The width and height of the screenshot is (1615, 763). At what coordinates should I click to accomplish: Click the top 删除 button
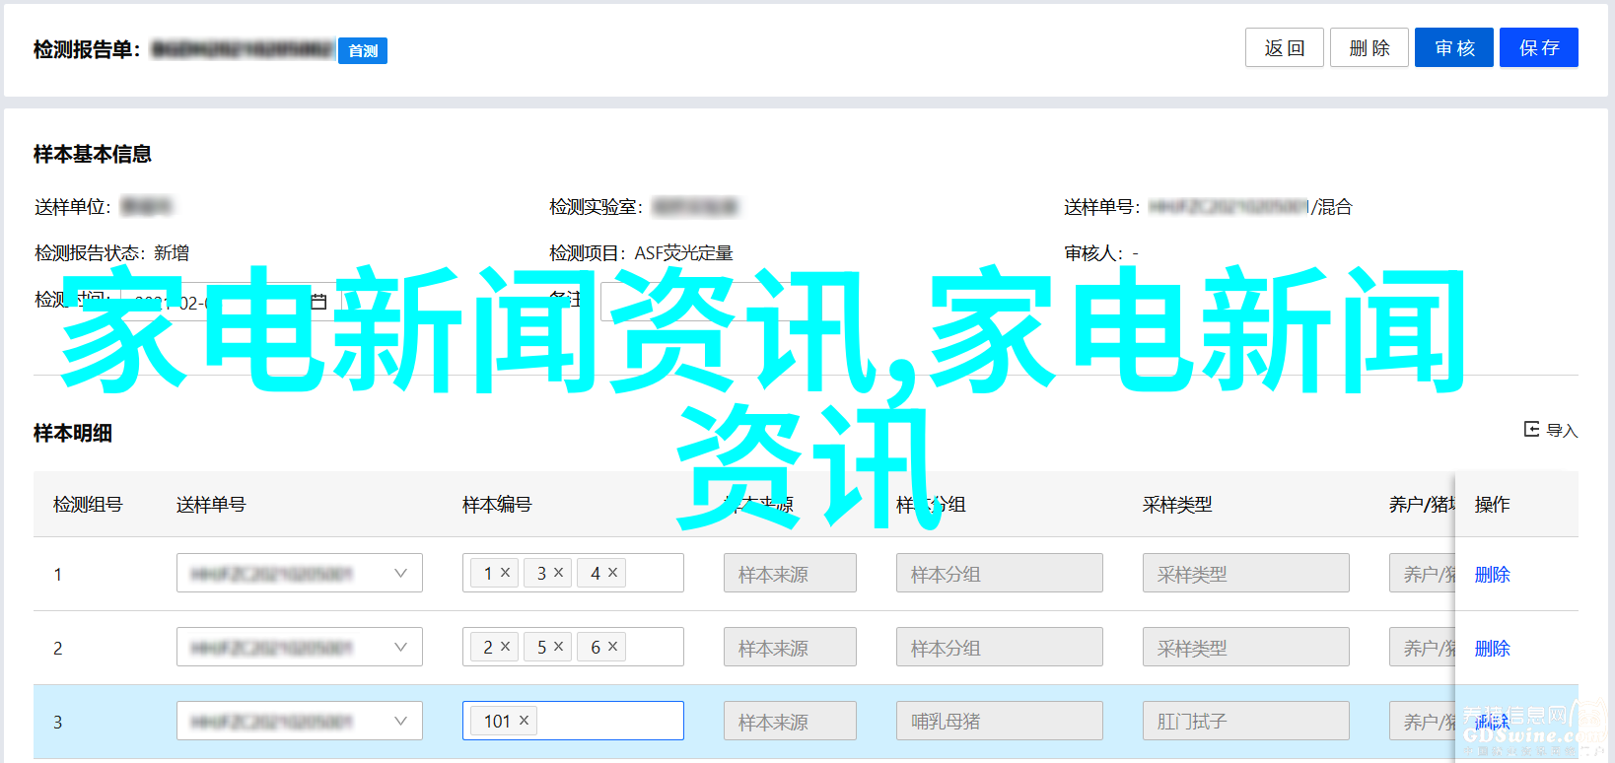pos(1369,47)
